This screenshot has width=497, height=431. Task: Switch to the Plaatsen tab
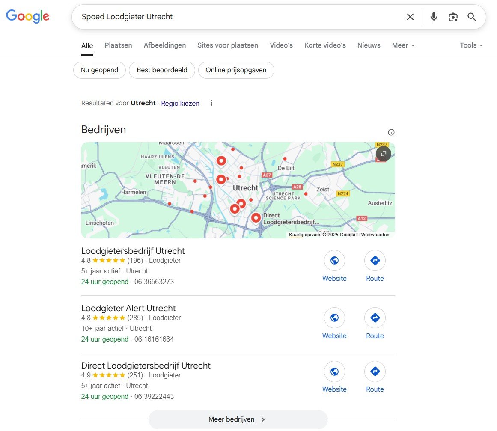coord(118,45)
